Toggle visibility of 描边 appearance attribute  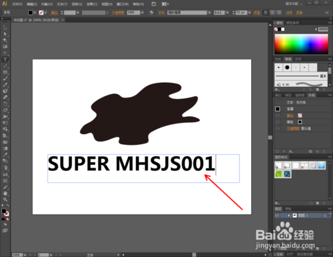[278, 115]
